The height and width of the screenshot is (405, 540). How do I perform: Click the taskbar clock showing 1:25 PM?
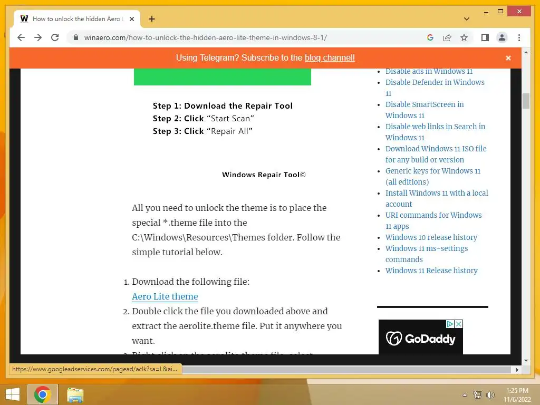pos(517,394)
